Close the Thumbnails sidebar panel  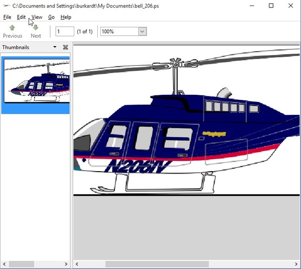[65, 47]
